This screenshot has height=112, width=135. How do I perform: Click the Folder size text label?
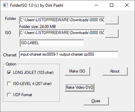click(x=37, y=27)
